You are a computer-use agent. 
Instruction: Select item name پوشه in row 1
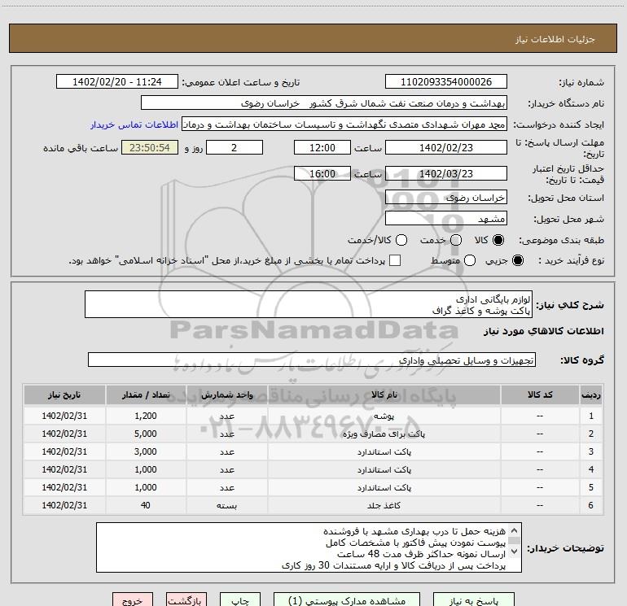pos(384,416)
